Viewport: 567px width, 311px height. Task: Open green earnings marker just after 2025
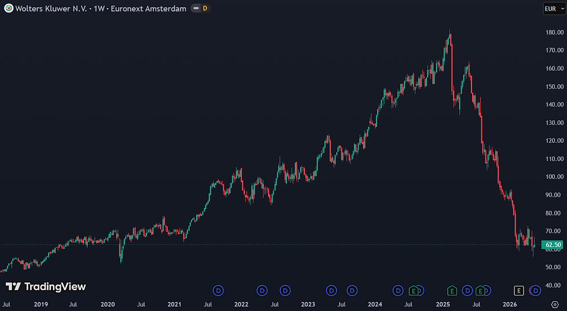[452, 290]
